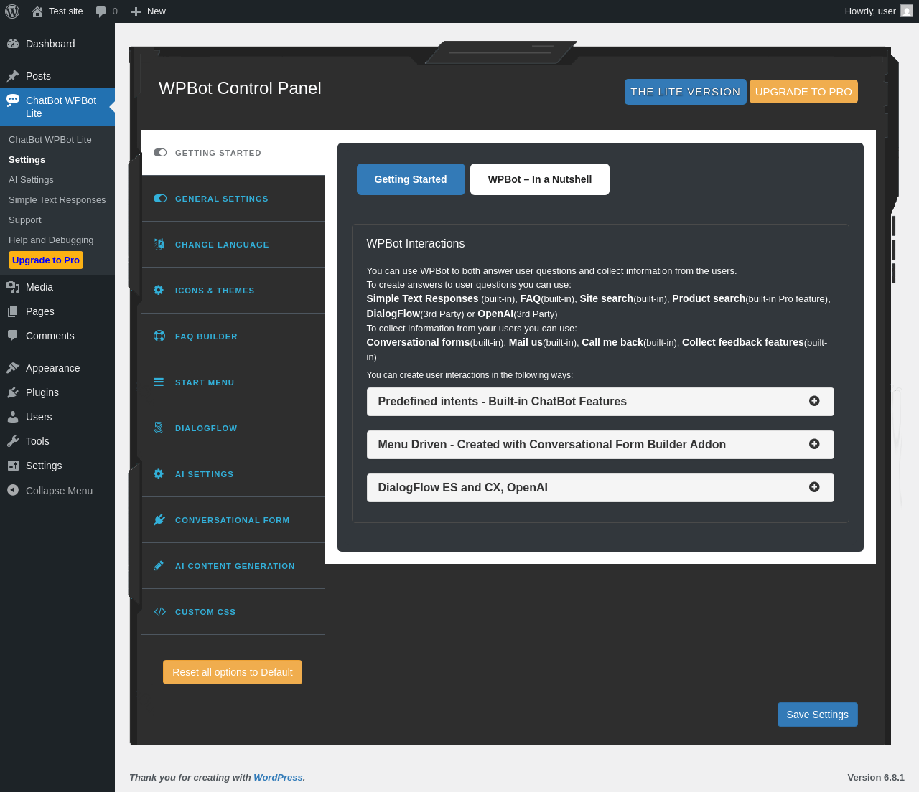
Task: Click the Upgrade to Pro header button
Action: point(803,92)
